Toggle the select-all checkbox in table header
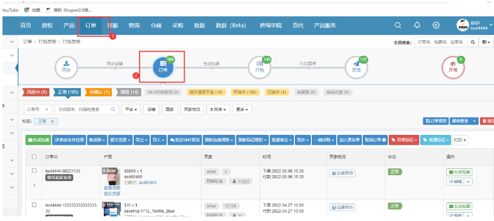 point(34,157)
